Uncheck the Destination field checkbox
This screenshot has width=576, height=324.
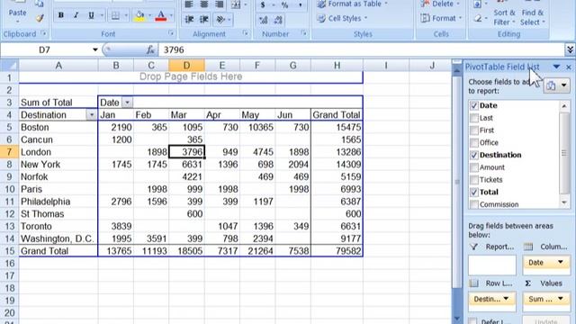click(474, 155)
